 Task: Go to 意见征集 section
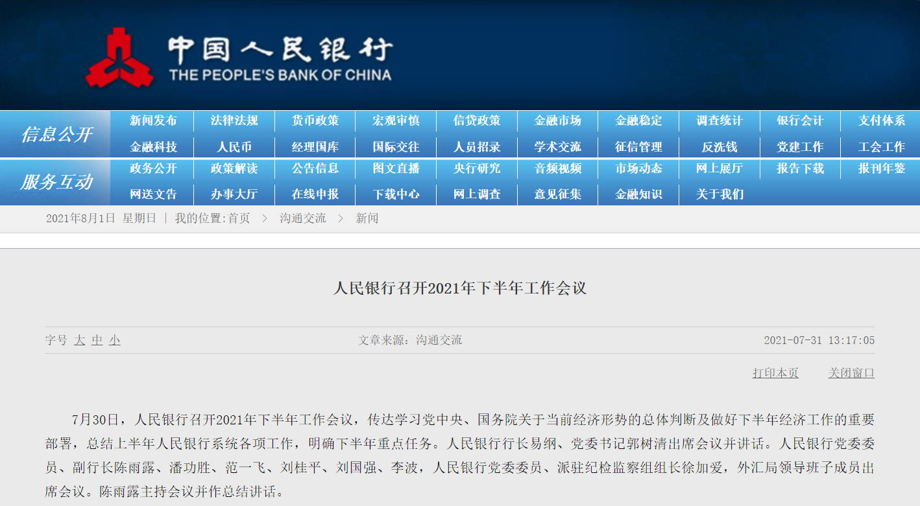click(558, 194)
